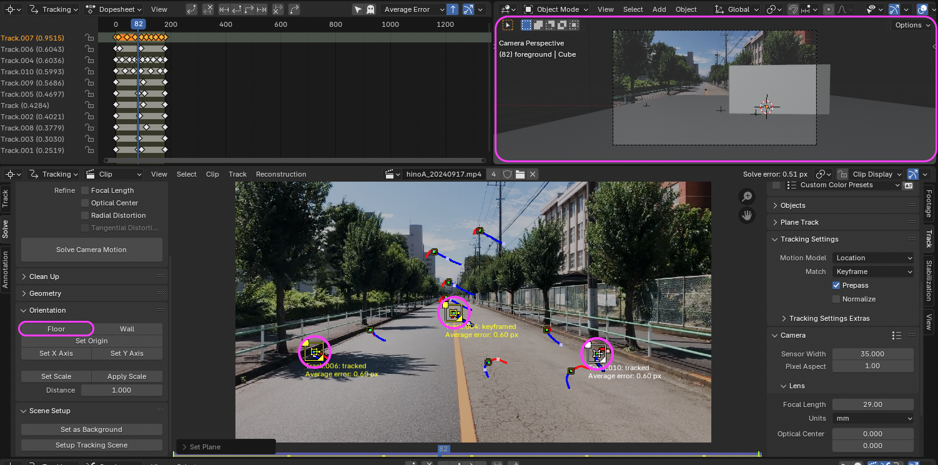Image resolution: width=938 pixels, height=465 pixels.
Task: Switch to the Stabilization sidebar tab
Action: tap(929, 281)
